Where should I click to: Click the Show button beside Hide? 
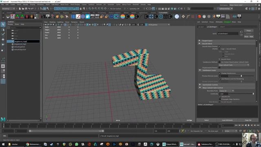tap(246, 37)
